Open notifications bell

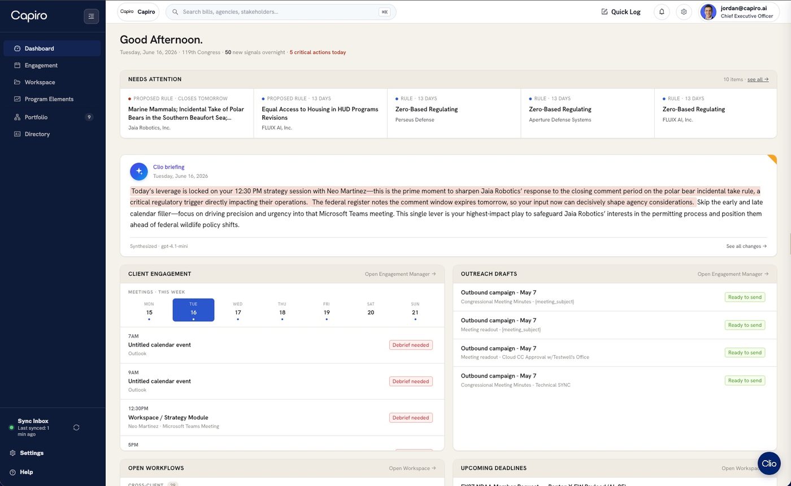pyautogui.click(x=662, y=12)
